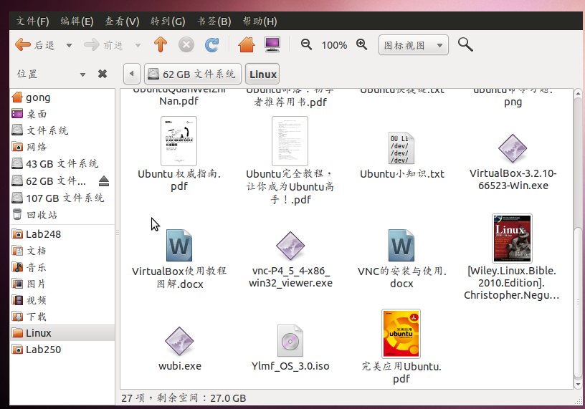Open the 下载 bookmark
This screenshot has width=585, height=409.
[x=62, y=317]
